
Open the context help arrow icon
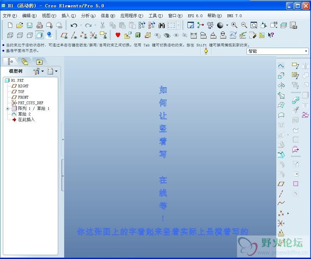[x=271, y=35]
